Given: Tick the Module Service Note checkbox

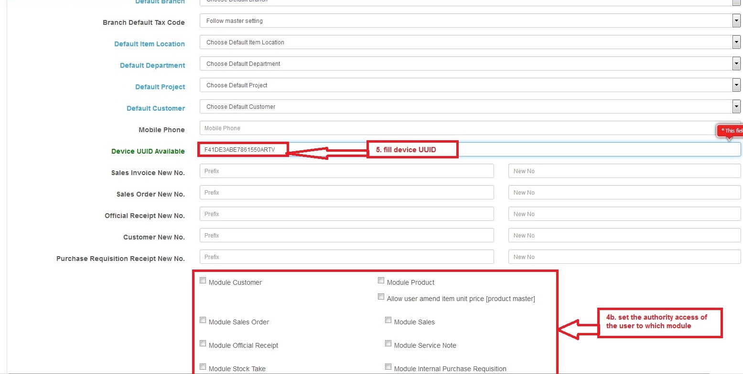Looking at the screenshot, I should pyautogui.click(x=388, y=343).
